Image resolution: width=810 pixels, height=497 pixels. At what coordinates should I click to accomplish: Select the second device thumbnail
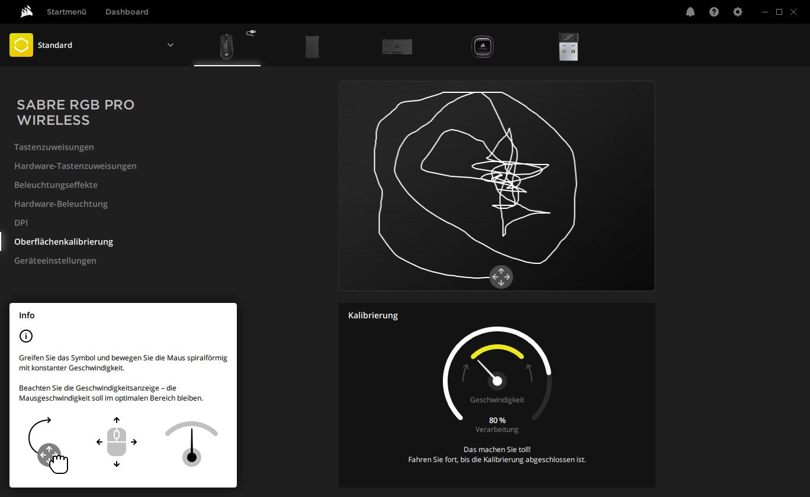pos(312,46)
